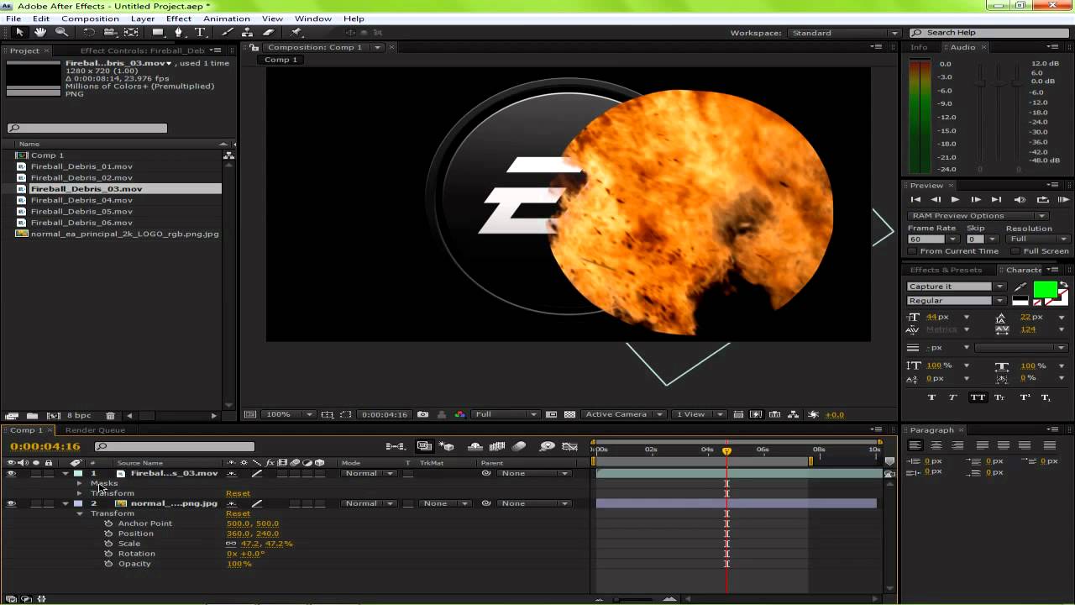Toggle transparency grid in viewer

pyautogui.click(x=570, y=414)
